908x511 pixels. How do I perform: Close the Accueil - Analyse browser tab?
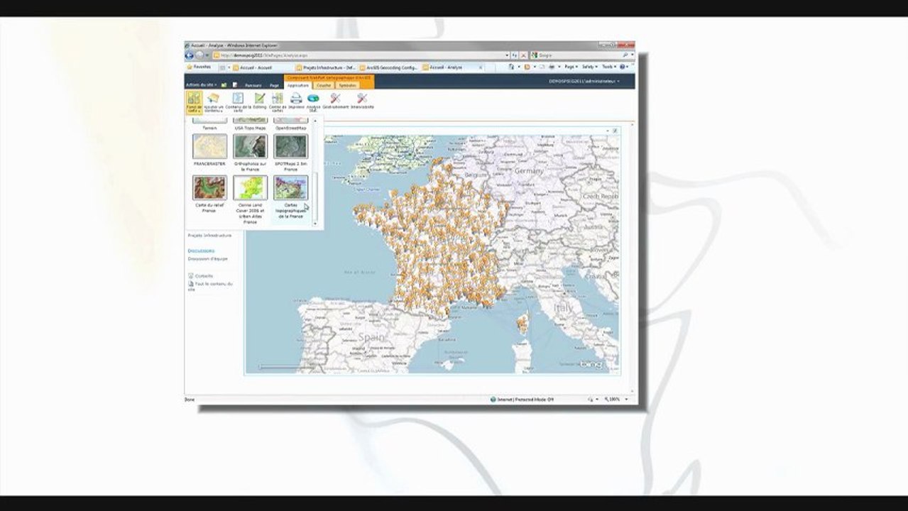[x=481, y=67]
